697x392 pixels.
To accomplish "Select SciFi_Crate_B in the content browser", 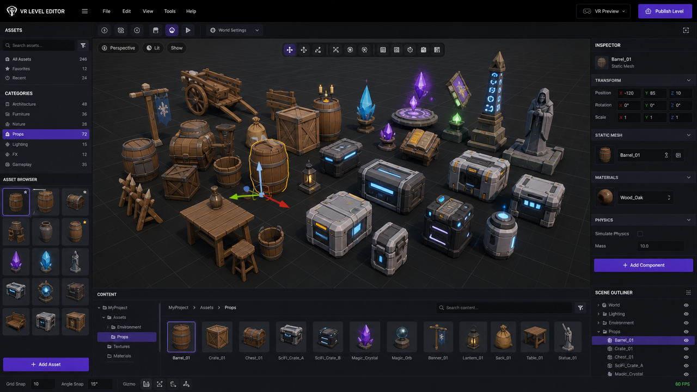I will point(328,341).
